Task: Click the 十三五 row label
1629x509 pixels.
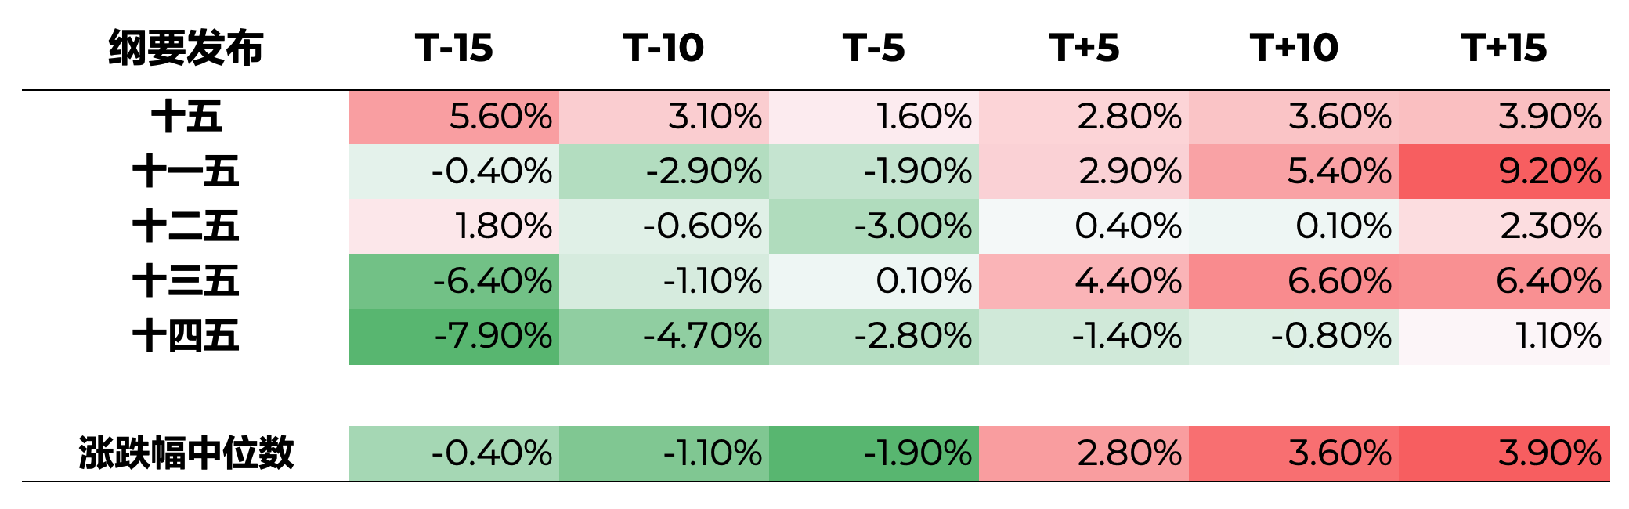Action: 186,281
